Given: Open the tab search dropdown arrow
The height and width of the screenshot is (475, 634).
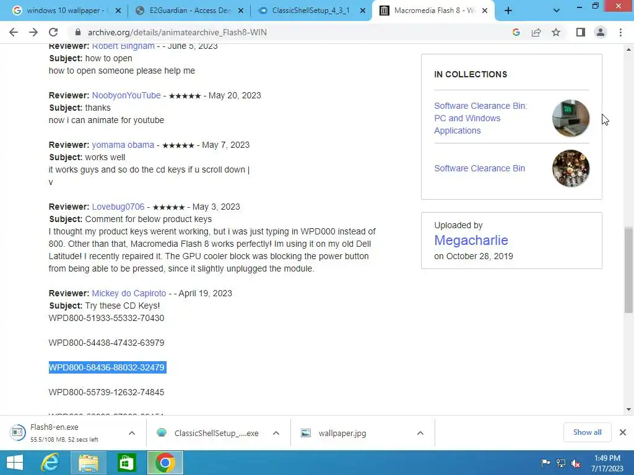Looking at the screenshot, I should [x=557, y=11].
